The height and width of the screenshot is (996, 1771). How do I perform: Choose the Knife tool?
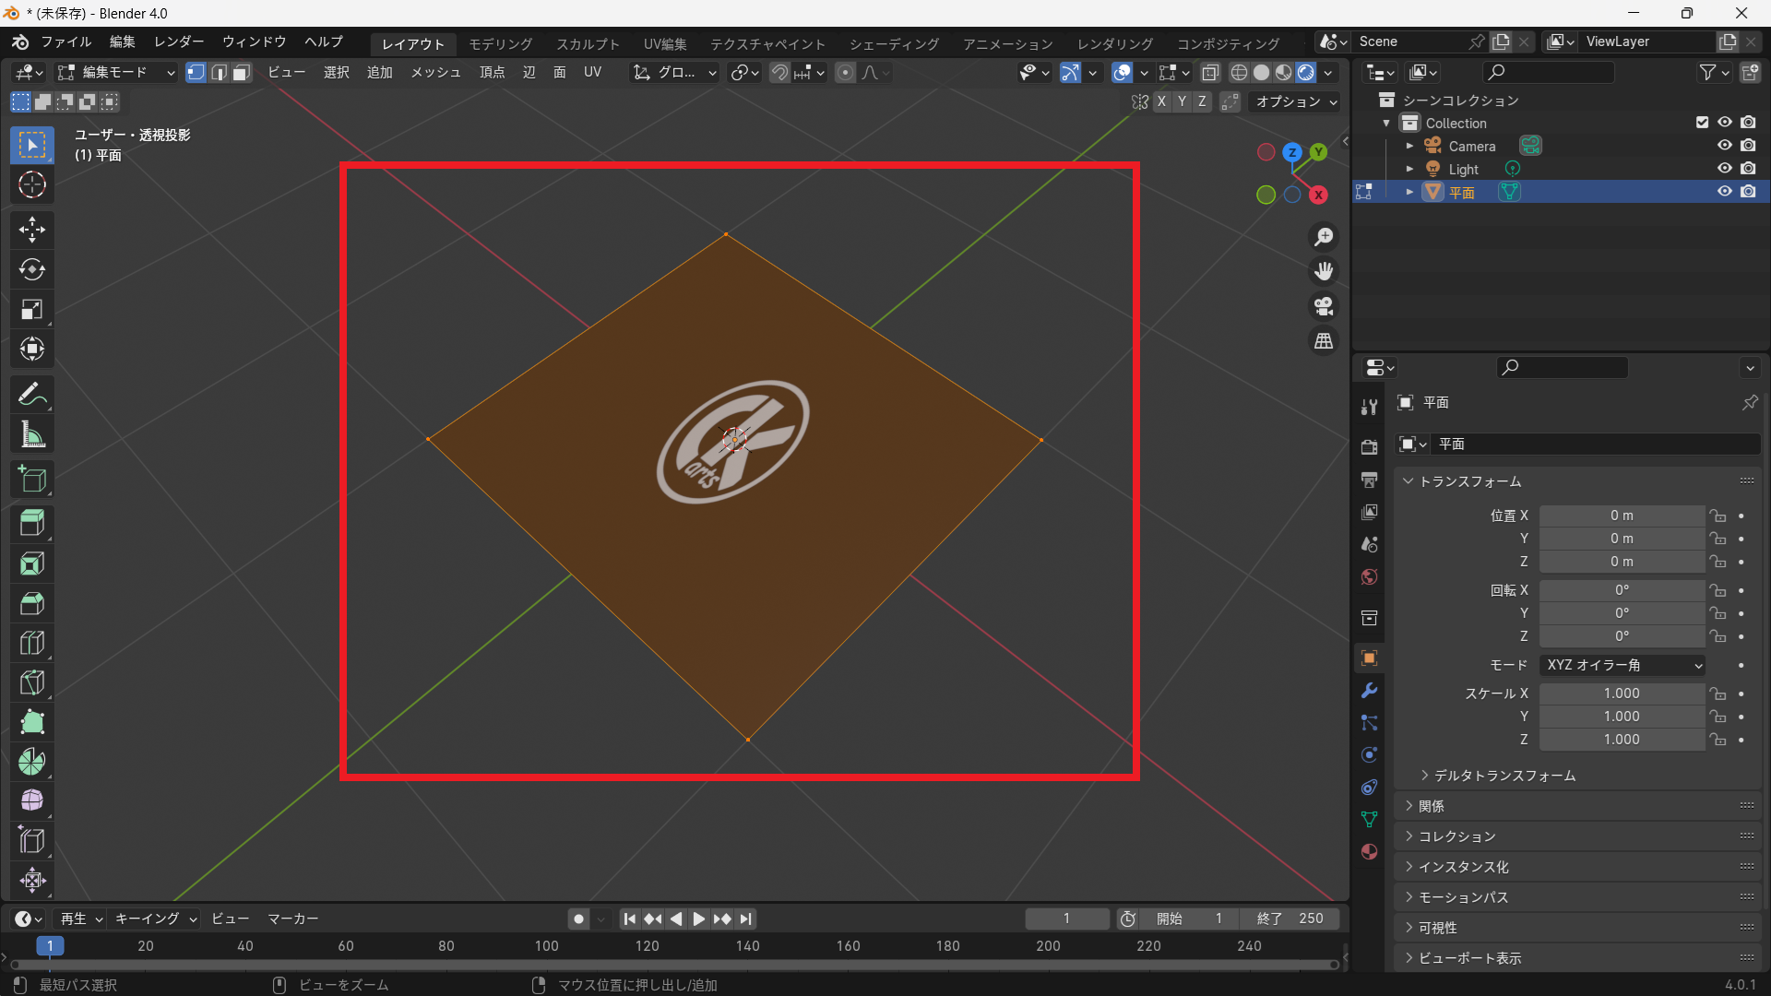[32, 682]
